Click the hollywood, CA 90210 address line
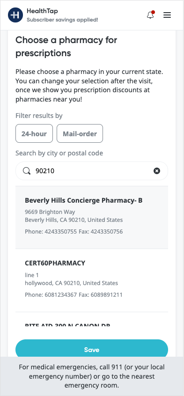The height and width of the screenshot is (396, 184). pyautogui.click(x=71, y=283)
